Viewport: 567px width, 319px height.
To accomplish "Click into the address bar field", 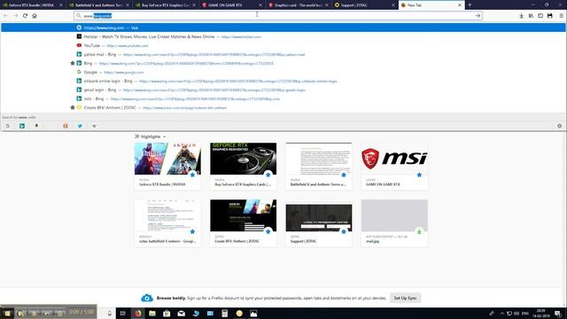I will click(277, 16).
